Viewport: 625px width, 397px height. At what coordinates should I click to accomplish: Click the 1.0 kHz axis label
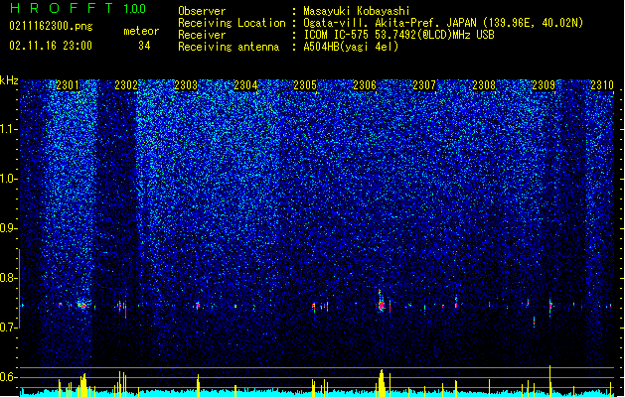click(9, 179)
